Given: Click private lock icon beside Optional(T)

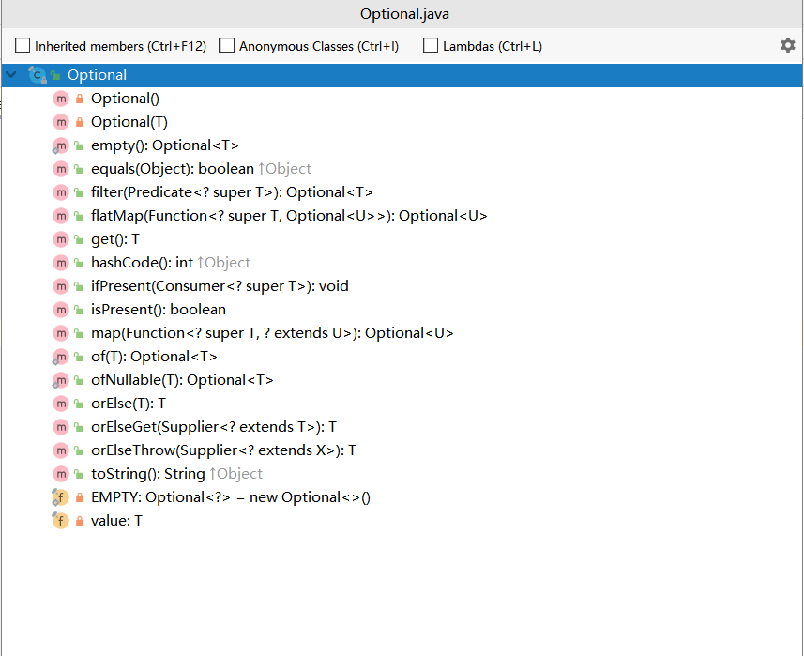Looking at the screenshot, I should pyautogui.click(x=80, y=122).
